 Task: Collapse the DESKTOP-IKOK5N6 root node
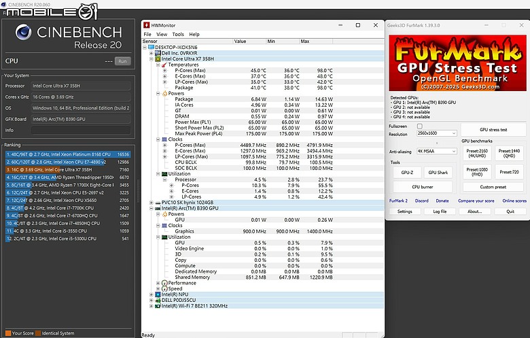[x=145, y=48]
